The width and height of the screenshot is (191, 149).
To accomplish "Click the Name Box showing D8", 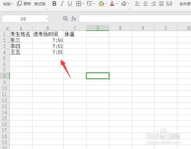I will point(23,19).
